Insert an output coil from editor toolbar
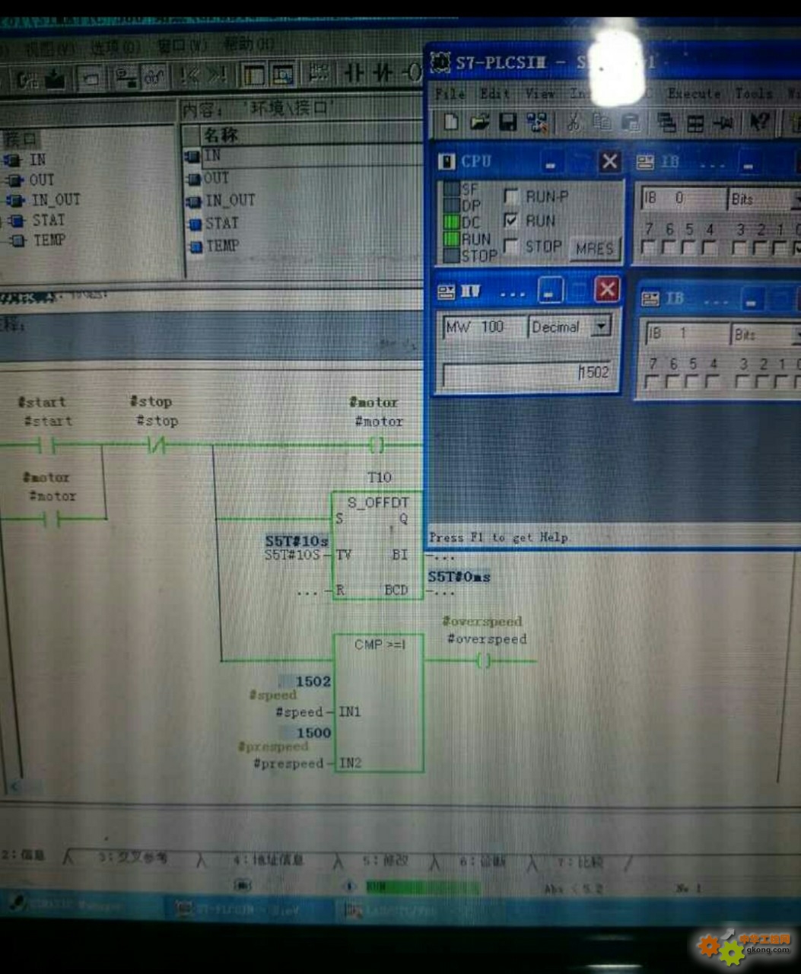Viewport: 801px width, 974px height. coord(411,74)
